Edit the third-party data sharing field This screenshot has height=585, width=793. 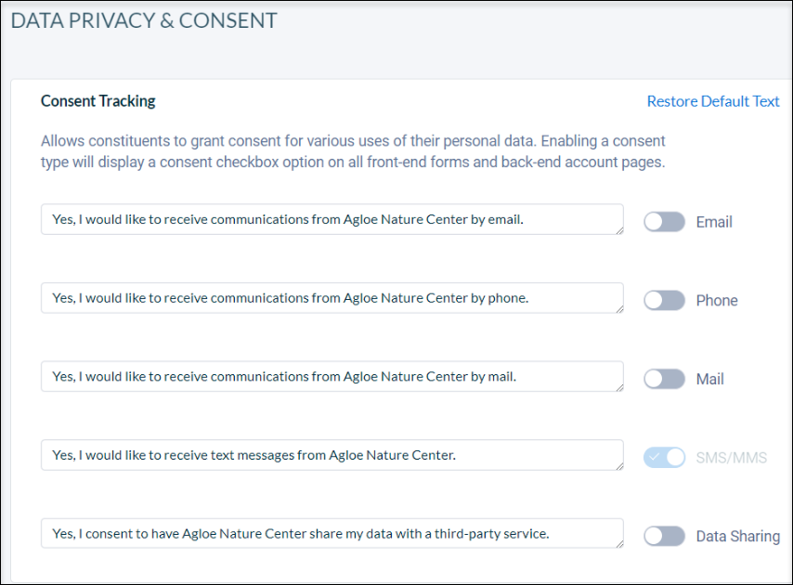pyautogui.click(x=331, y=533)
